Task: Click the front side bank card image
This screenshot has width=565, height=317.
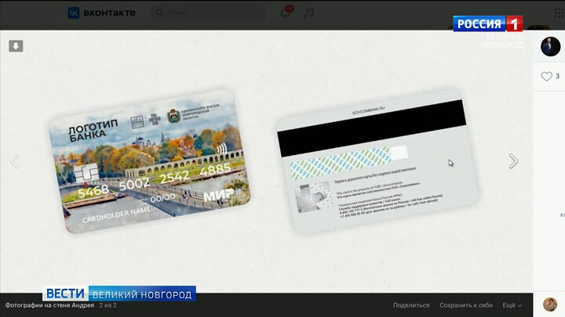Action: (x=150, y=161)
